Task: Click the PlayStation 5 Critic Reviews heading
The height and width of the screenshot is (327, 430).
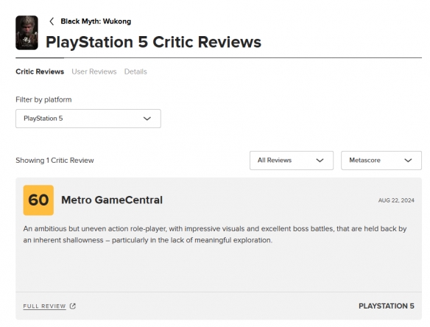Action: pos(153,42)
